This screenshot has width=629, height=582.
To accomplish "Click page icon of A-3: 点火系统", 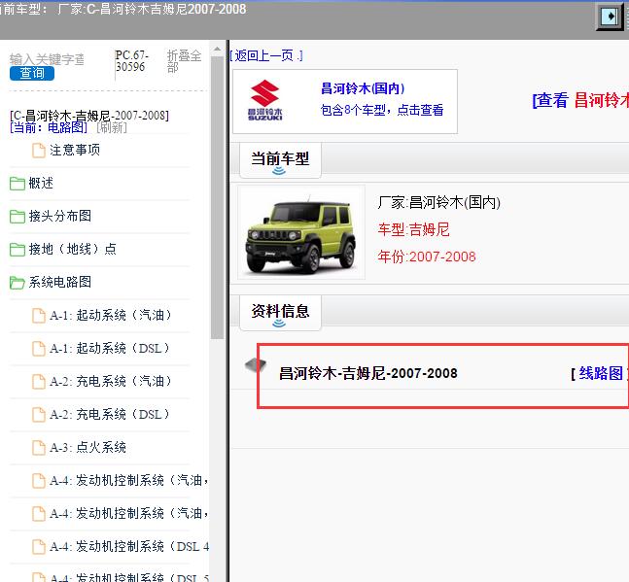I will click(39, 448).
